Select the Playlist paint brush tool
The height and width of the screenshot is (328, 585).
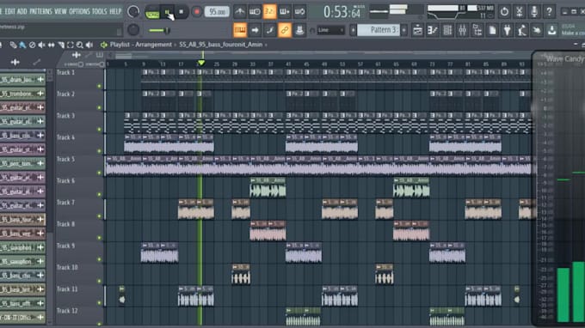click(22, 45)
